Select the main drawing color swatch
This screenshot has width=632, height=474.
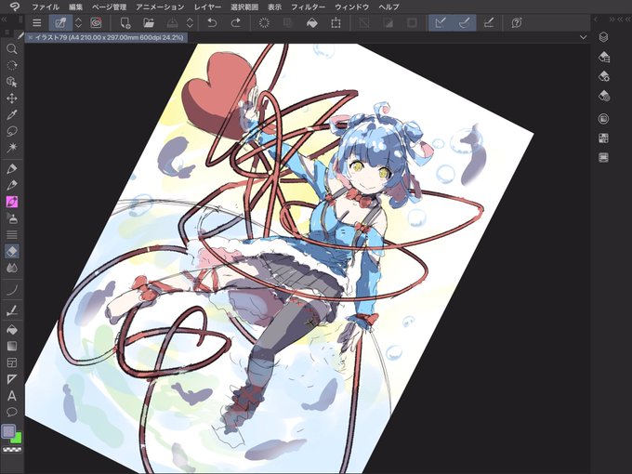point(8,431)
